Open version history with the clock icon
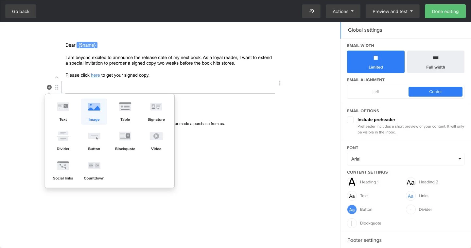 pyautogui.click(x=311, y=11)
